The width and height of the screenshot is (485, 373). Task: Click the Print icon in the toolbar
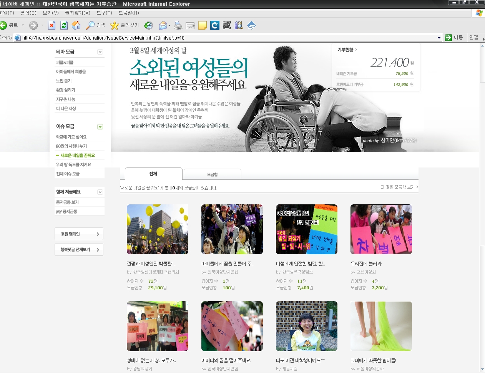[x=178, y=25]
